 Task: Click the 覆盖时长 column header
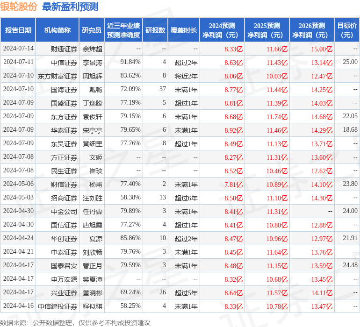click(x=184, y=30)
